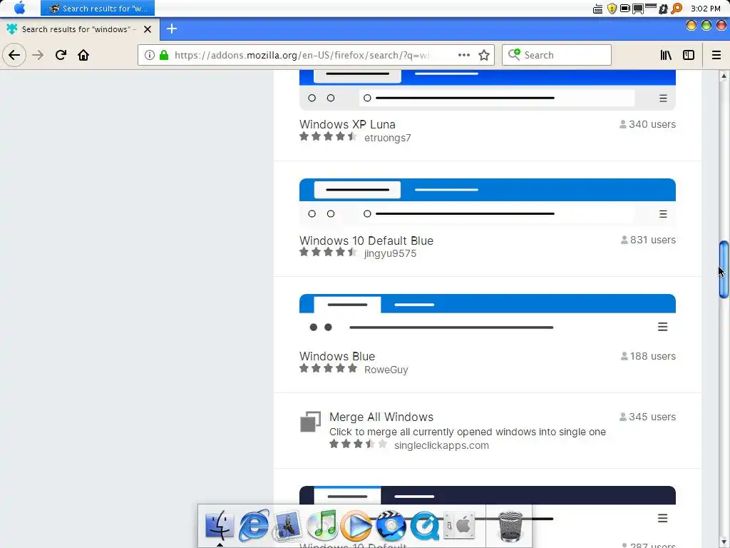The image size is (730, 548).
Task: Click the Windows XP Luna star rating
Action: tap(328, 136)
